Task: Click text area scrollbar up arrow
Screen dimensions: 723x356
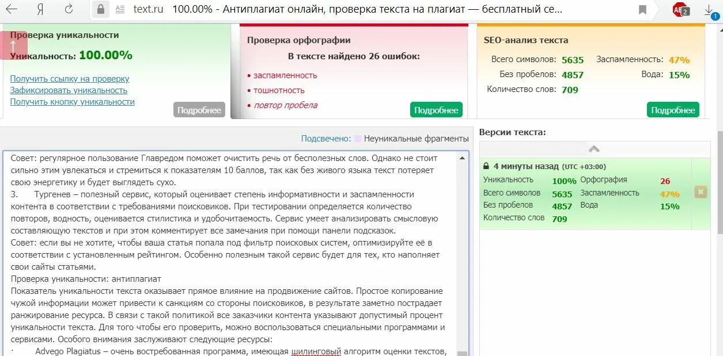Action: pos(463,157)
